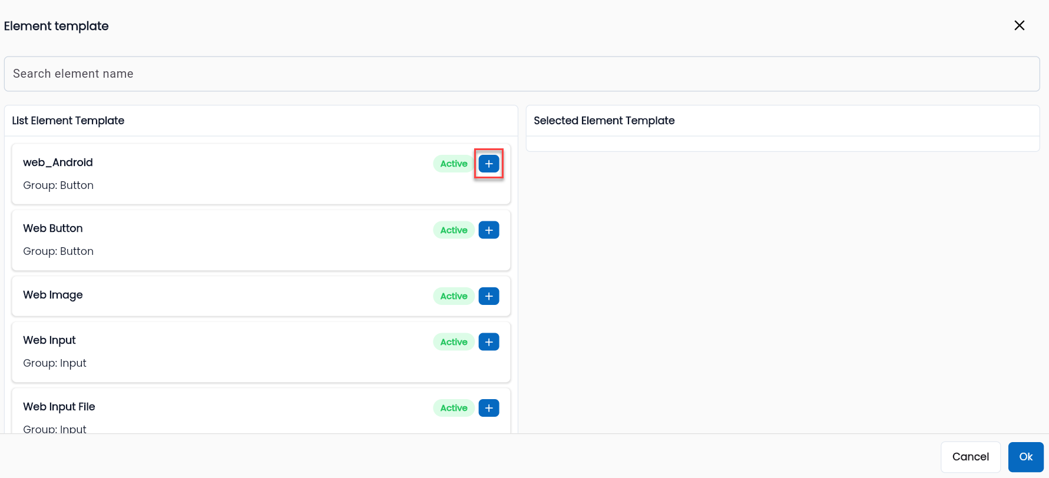Add the Web Input File template

point(489,407)
